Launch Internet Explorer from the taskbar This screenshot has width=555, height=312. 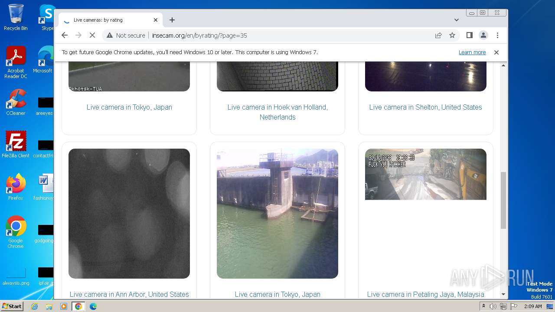(34, 306)
